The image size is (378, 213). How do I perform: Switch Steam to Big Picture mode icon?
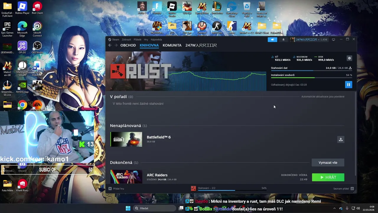[333, 40]
